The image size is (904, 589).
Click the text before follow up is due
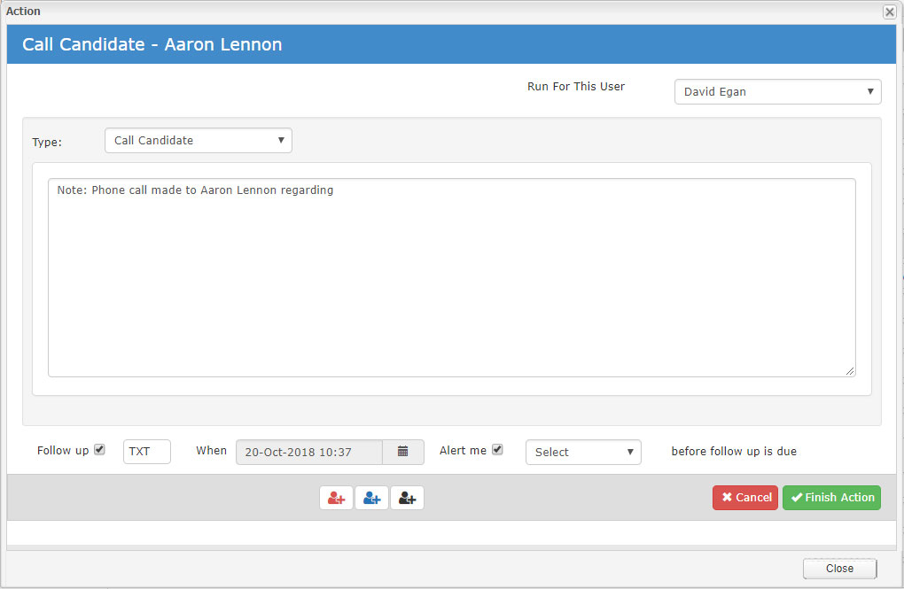tap(734, 451)
